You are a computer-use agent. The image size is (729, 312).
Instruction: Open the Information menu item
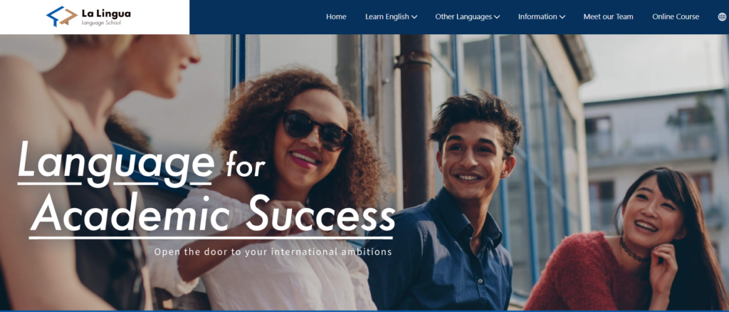(537, 16)
